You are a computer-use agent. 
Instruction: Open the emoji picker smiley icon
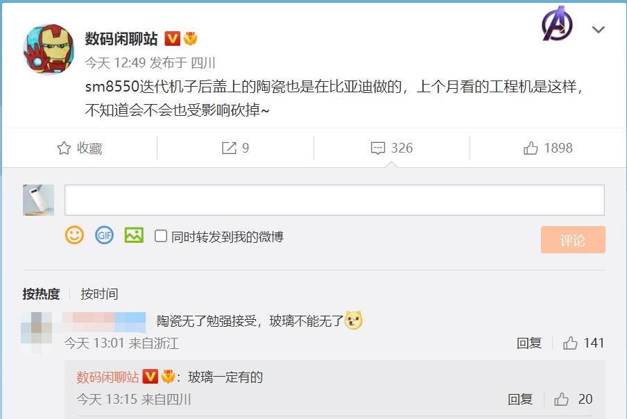(x=74, y=235)
